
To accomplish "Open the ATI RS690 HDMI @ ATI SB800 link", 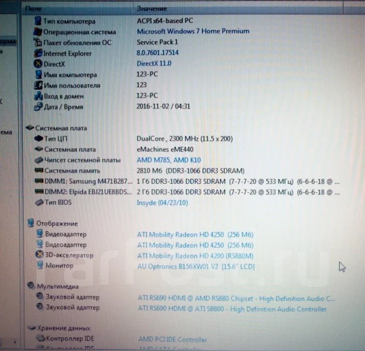I will coord(232,309).
